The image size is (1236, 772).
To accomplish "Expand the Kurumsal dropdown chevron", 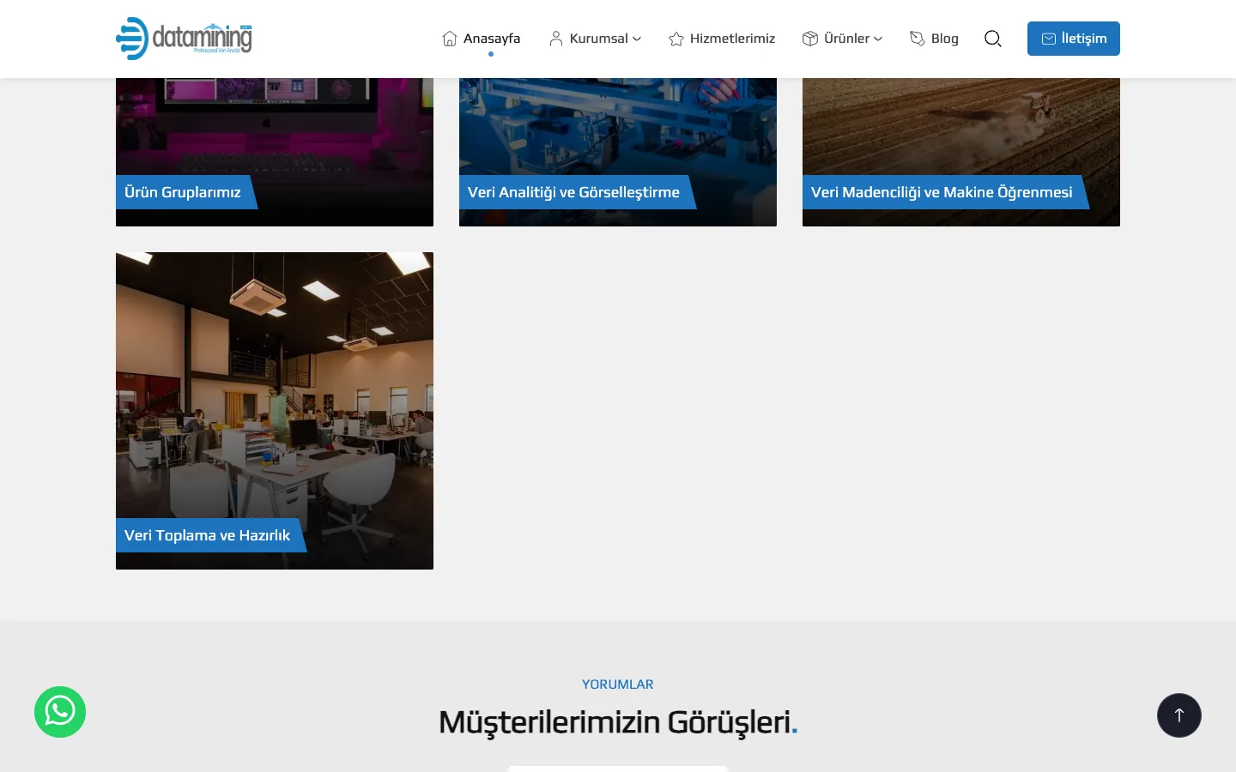I will [637, 39].
